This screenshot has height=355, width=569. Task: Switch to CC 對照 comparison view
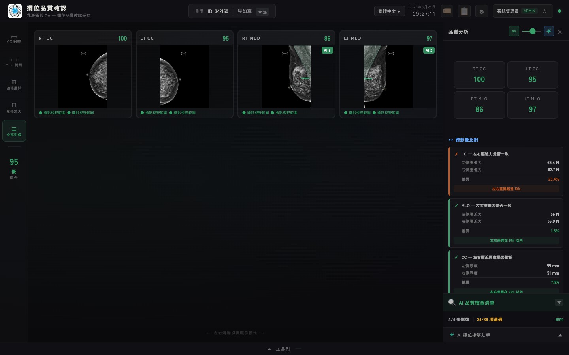coord(14,39)
